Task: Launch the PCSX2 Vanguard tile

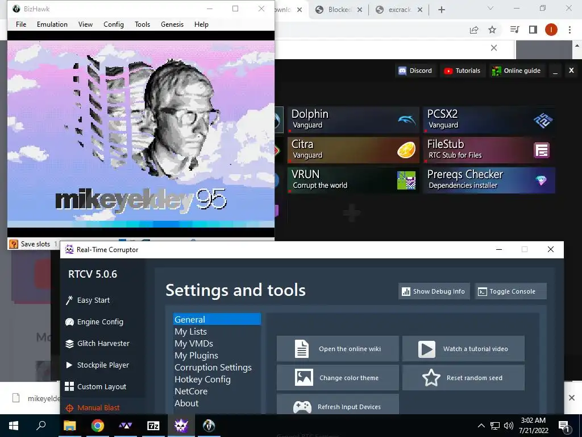Action: (x=489, y=119)
